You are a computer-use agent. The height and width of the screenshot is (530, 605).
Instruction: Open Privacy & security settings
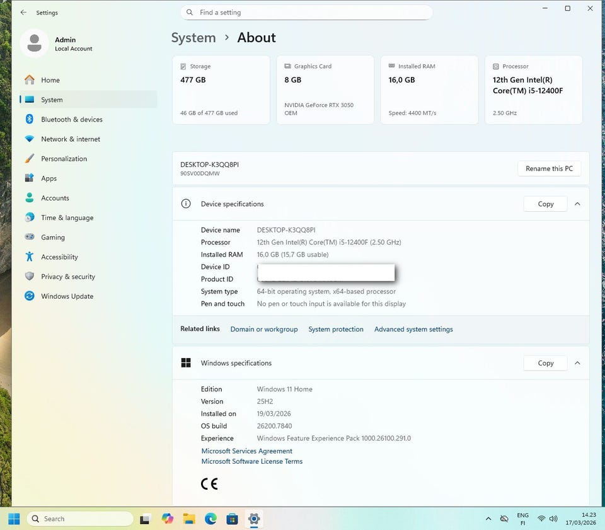[88, 277]
